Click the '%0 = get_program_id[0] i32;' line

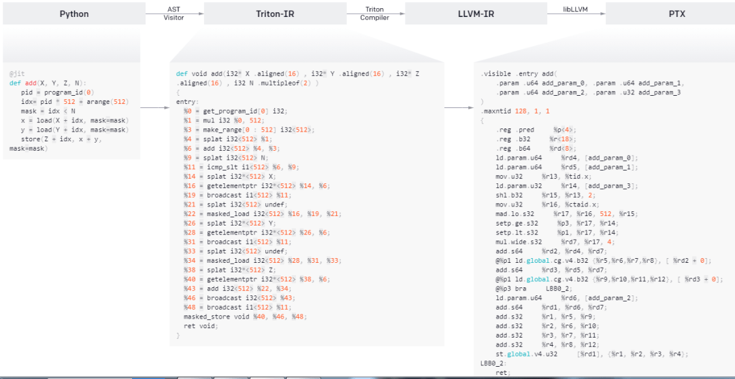[235, 111]
